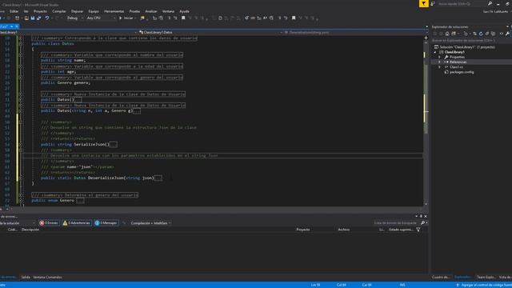Open the Editar menu
Image resolution: width=512 pixels, height=288 pixels.
14,11
